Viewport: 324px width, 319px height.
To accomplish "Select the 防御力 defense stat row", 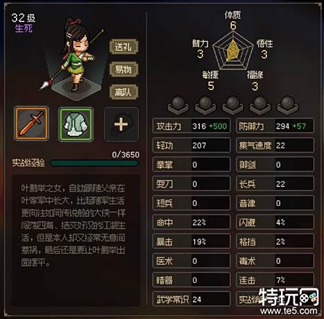I will pyautogui.click(x=275, y=126).
